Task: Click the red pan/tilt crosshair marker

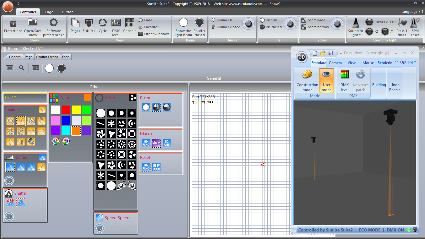Action: pos(263,164)
